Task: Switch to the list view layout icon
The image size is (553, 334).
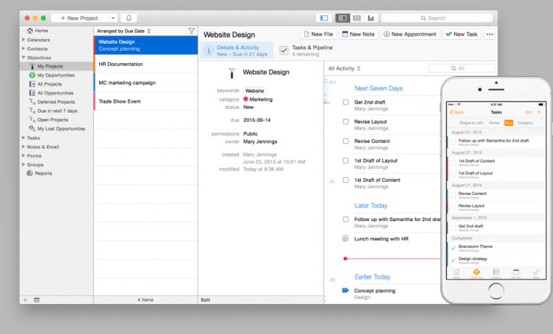Action: (x=357, y=18)
